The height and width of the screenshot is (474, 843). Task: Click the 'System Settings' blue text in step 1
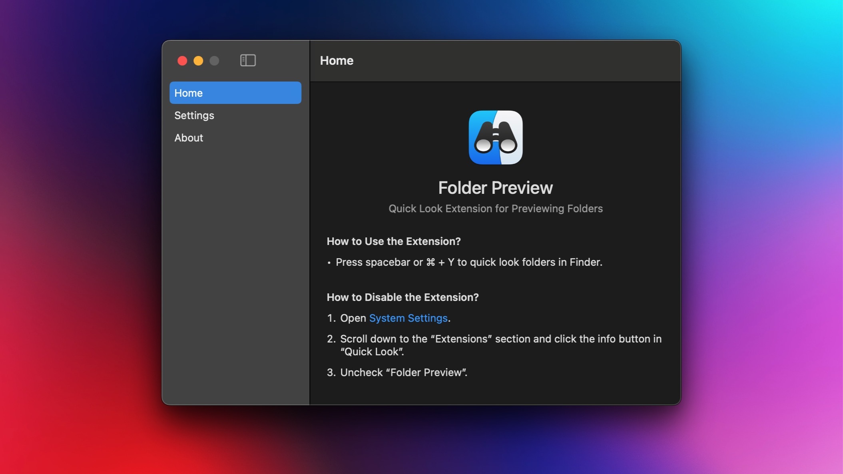pos(408,318)
